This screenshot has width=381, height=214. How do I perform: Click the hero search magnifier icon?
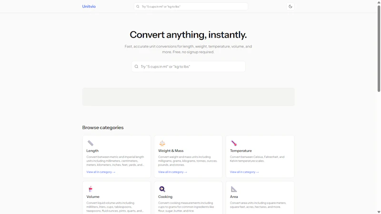click(x=136, y=67)
